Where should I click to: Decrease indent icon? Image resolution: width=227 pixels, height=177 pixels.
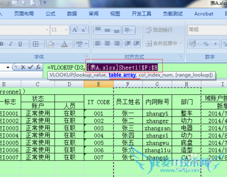point(127,44)
